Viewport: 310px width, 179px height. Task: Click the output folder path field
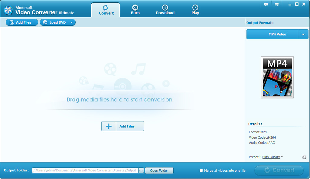tap(85, 170)
